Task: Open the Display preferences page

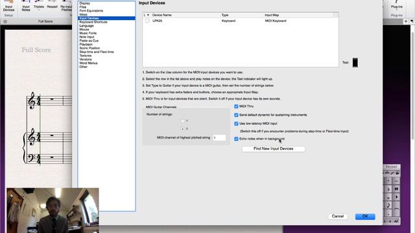Action: (x=85, y=3)
